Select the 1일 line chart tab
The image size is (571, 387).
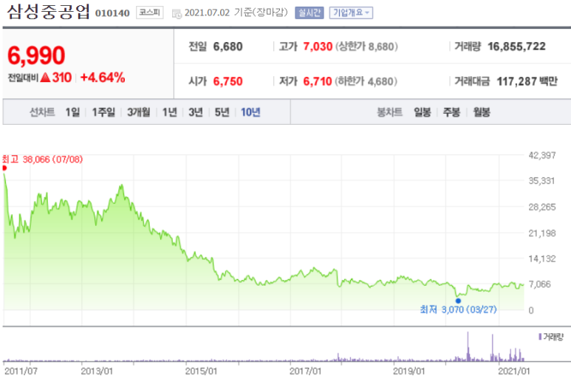[x=72, y=112]
